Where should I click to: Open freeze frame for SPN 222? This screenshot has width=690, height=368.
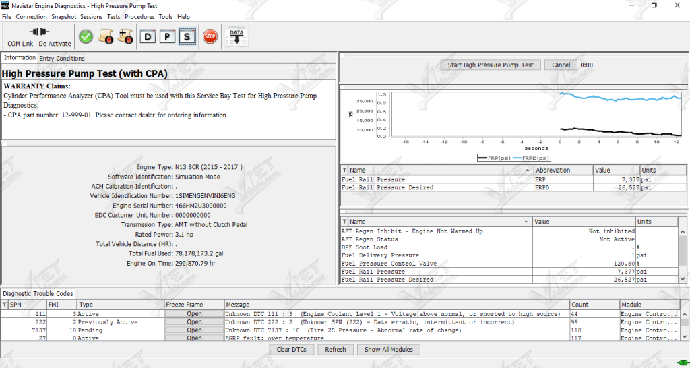[x=194, y=322]
